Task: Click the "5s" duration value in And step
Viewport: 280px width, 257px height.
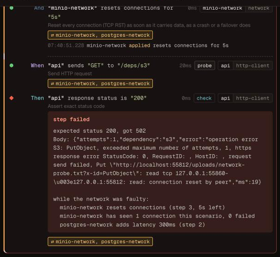Action: tap(54, 17)
